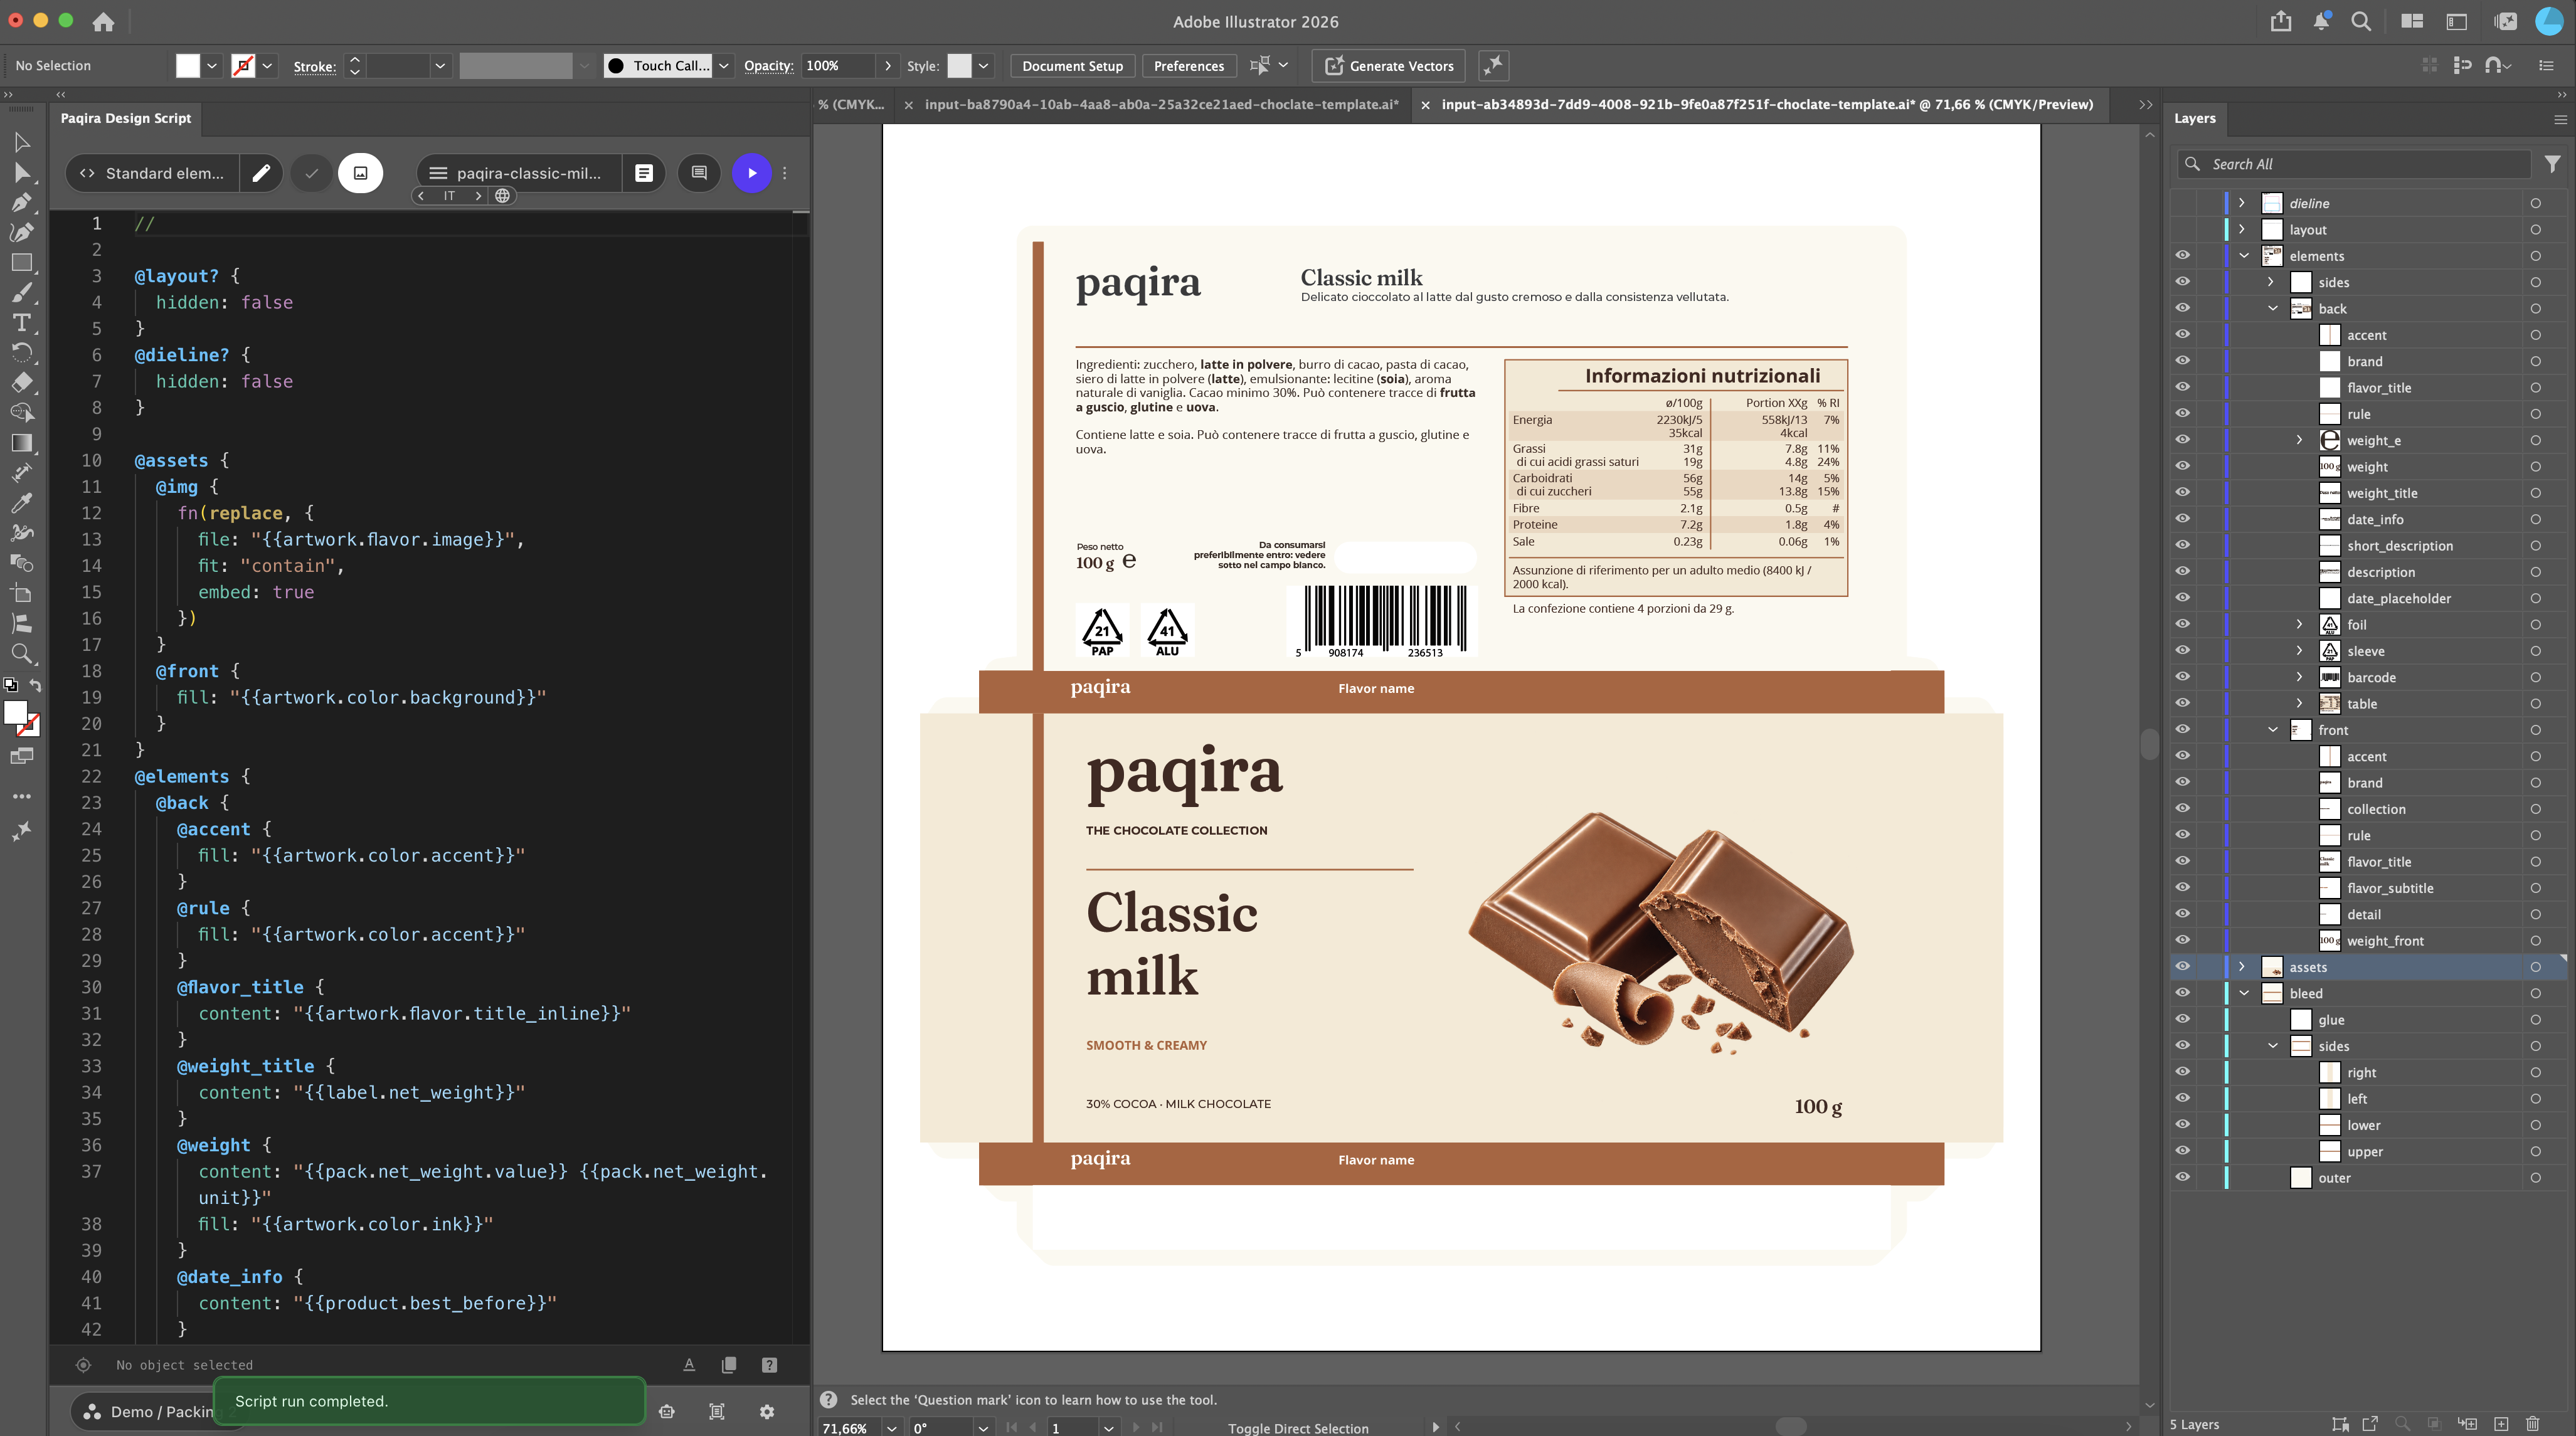
Task: Choose the Rectangle tool
Action: click(x=21, y=263)
